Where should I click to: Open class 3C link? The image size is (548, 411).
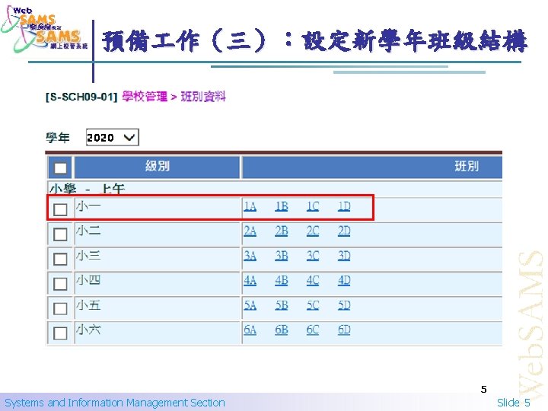[313, 256]
